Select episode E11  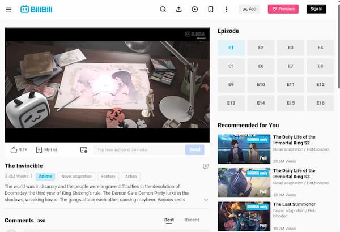point(291,84)
